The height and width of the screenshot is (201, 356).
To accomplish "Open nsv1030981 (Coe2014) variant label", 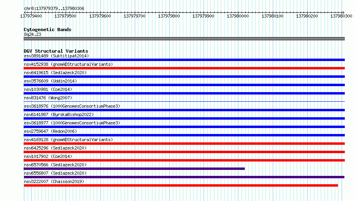I will (48, 89).
